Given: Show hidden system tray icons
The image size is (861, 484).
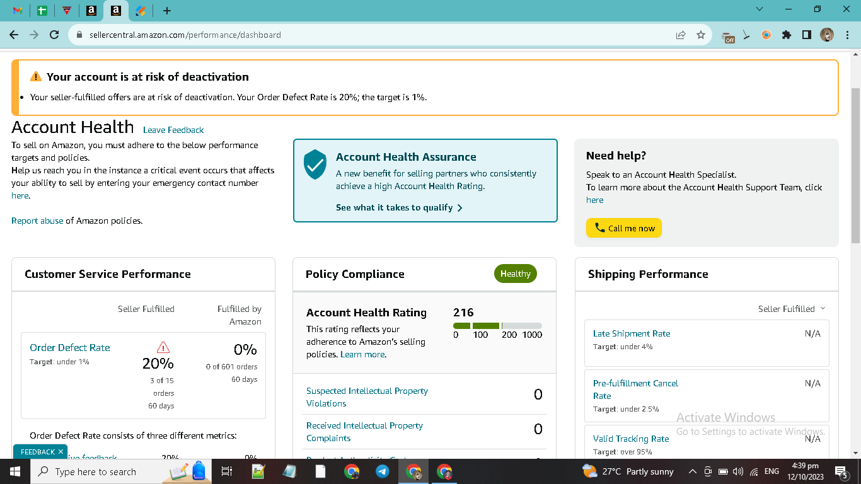Looking at the screenshot, I should coord(692,471).
